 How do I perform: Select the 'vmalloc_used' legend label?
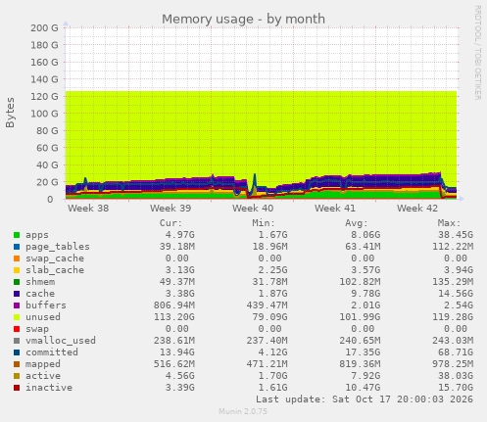point(61,341)
